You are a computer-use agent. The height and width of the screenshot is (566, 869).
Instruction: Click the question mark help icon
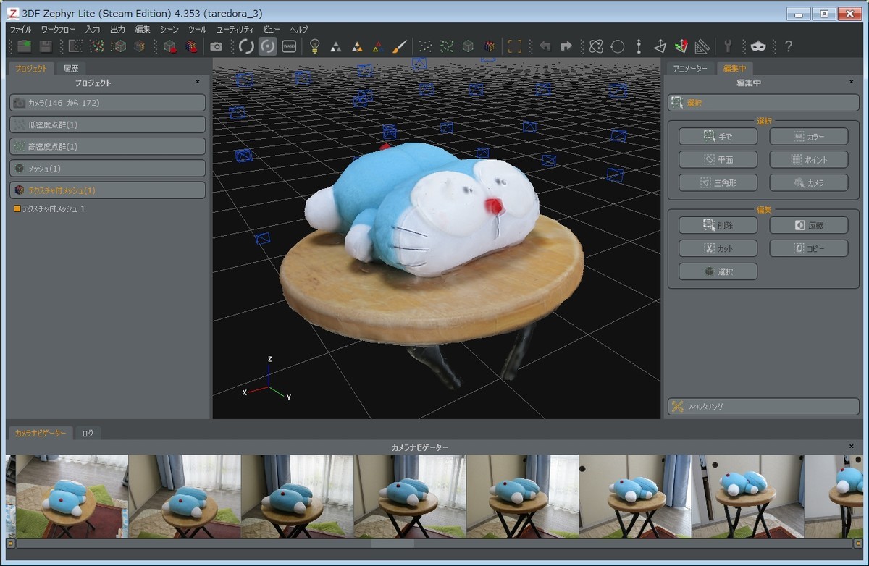789,46
